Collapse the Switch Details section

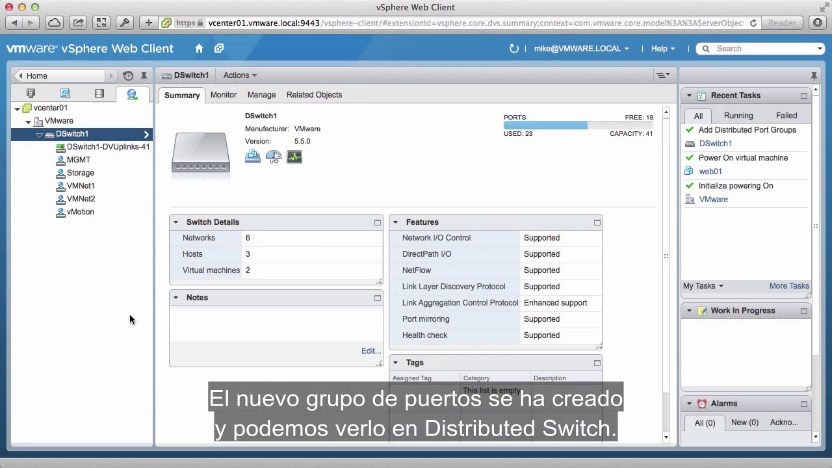(x=175, y=222)
